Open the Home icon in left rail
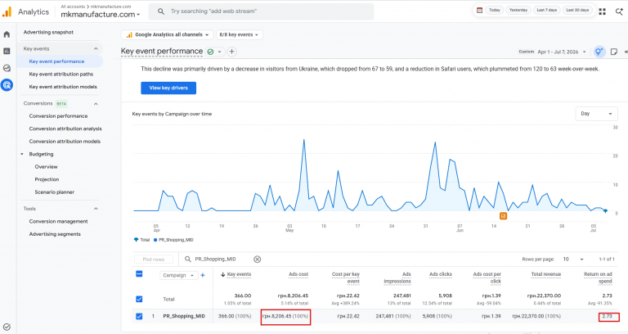Viewport: 628px width, 334px height. tap(7, 34)
